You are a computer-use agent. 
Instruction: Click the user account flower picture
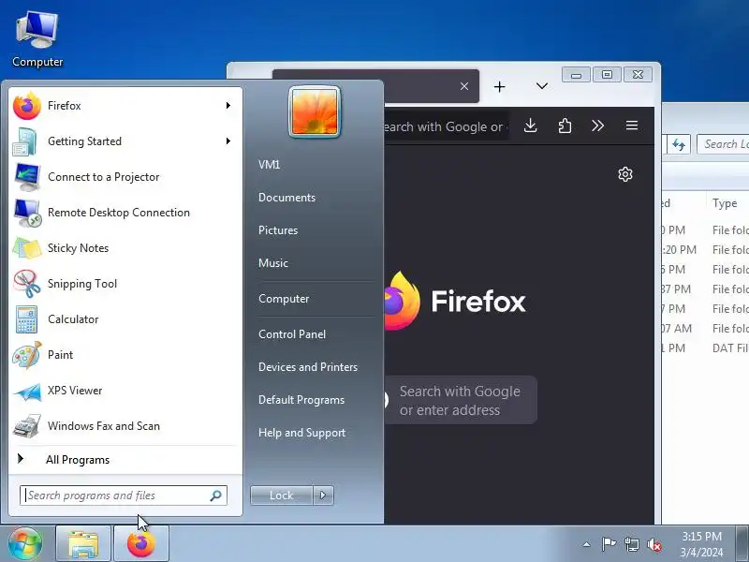click(x=315, y=111)
